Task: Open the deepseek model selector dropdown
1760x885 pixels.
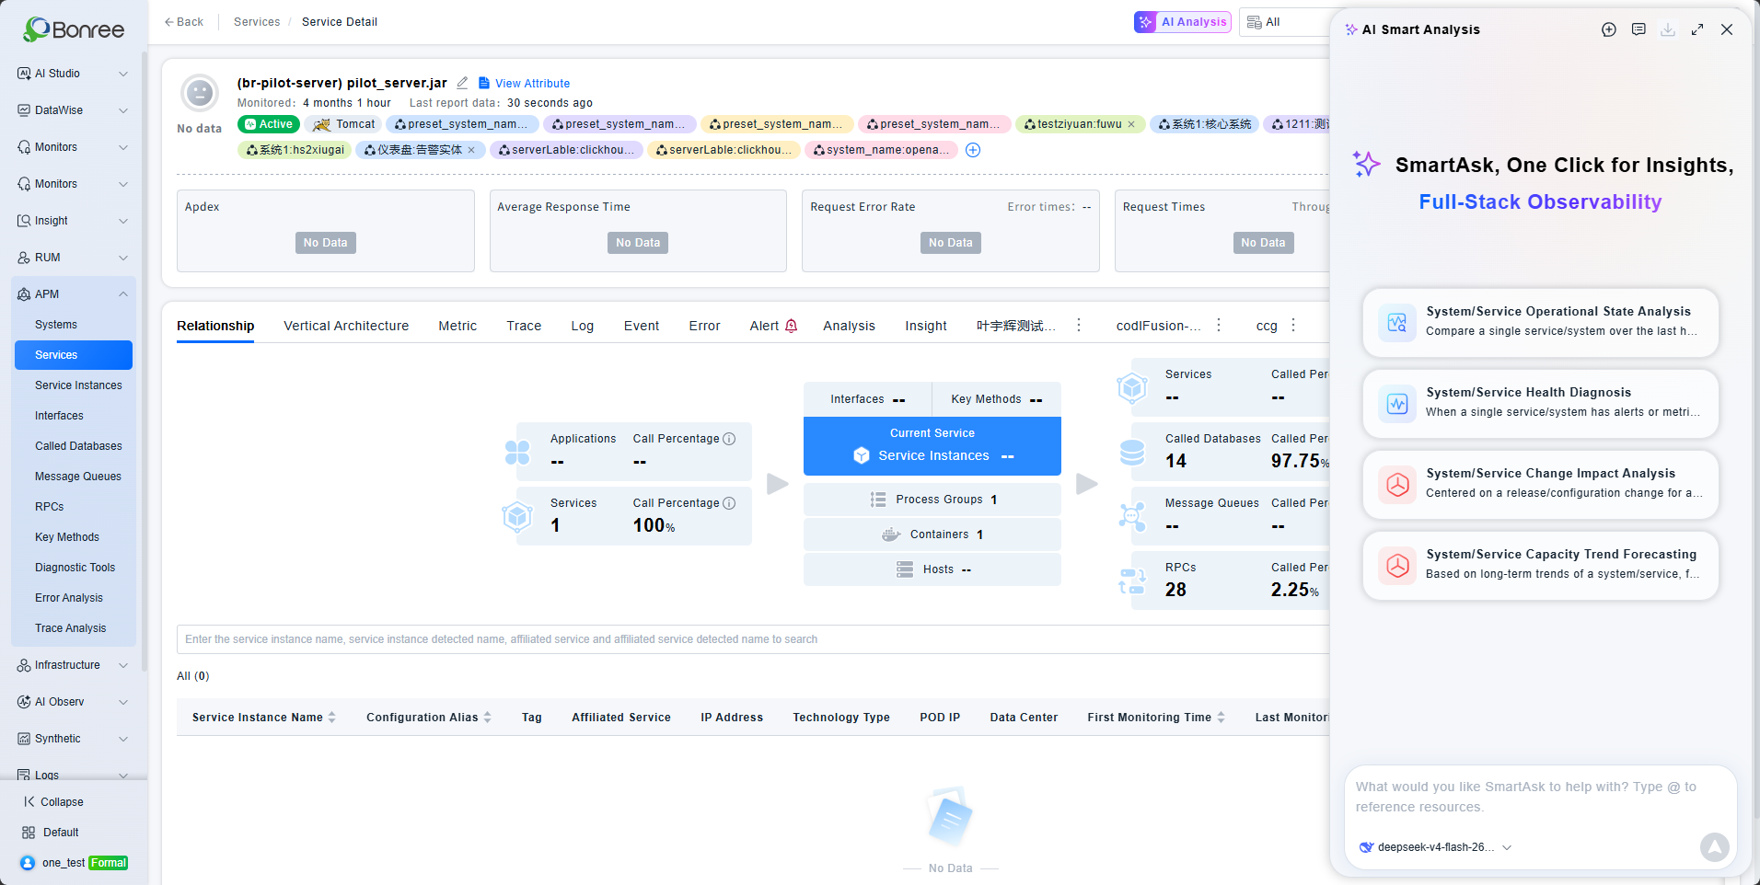Action: point(1436,847)
